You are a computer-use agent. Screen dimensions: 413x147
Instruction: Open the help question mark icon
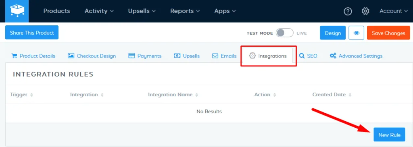coord(348,11)
